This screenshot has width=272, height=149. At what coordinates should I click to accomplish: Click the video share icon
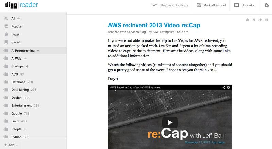[224, 87]
